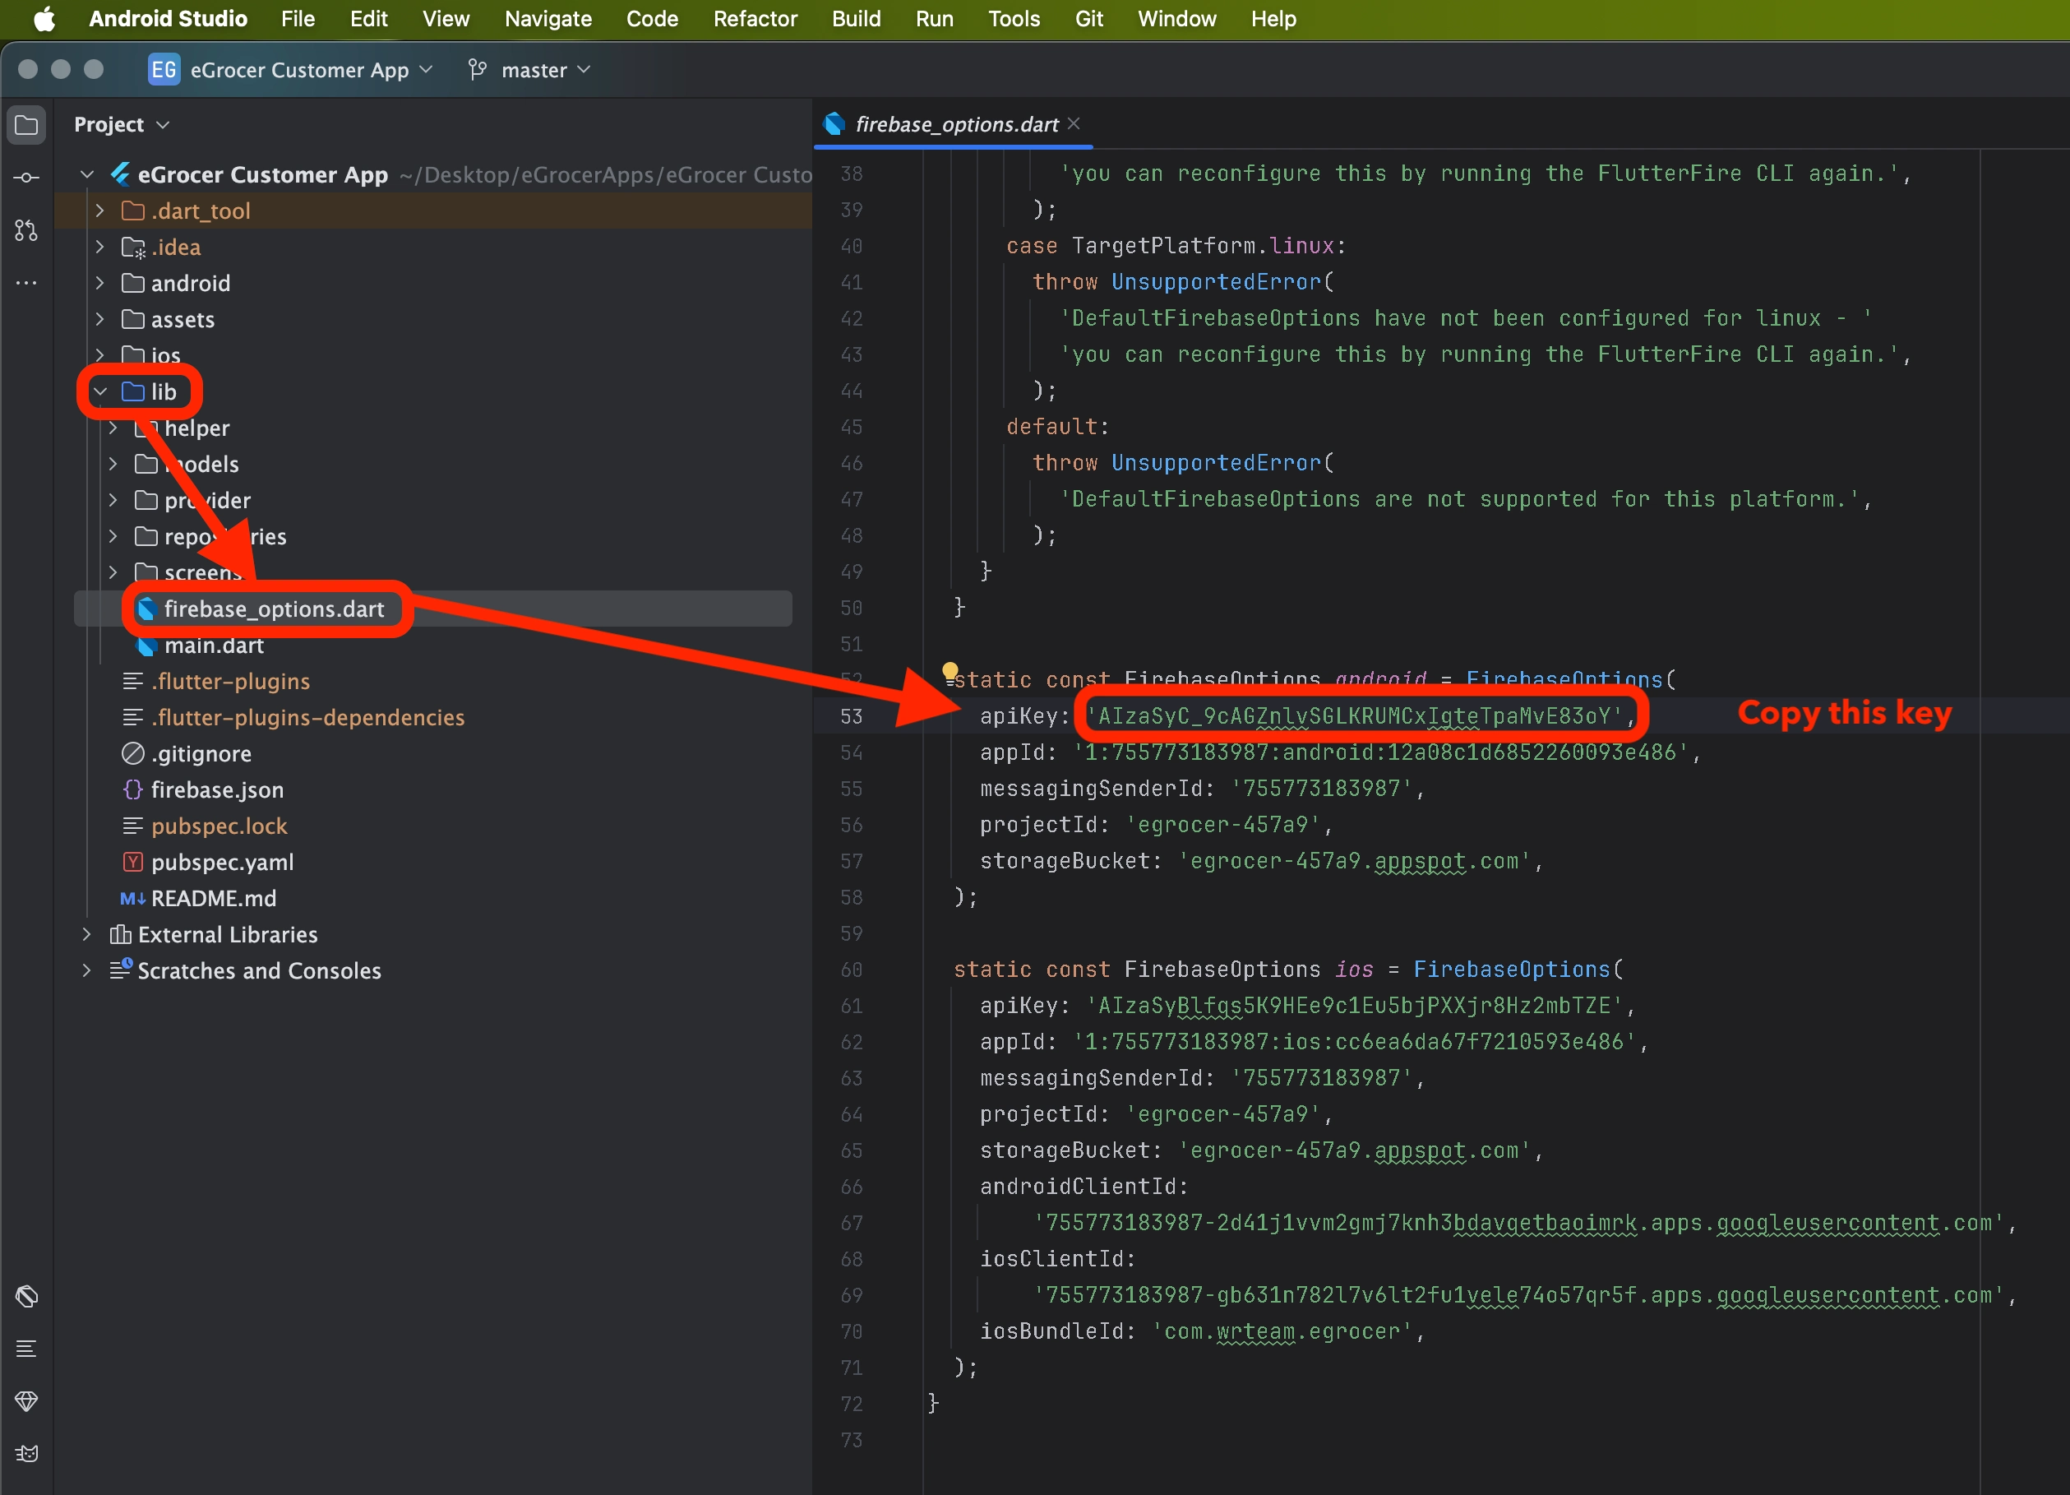The image size is (2070, 1495).
Task: Click 'com.wrteam.egrocer' iosBundleId value
Action: (1282, 1331)
